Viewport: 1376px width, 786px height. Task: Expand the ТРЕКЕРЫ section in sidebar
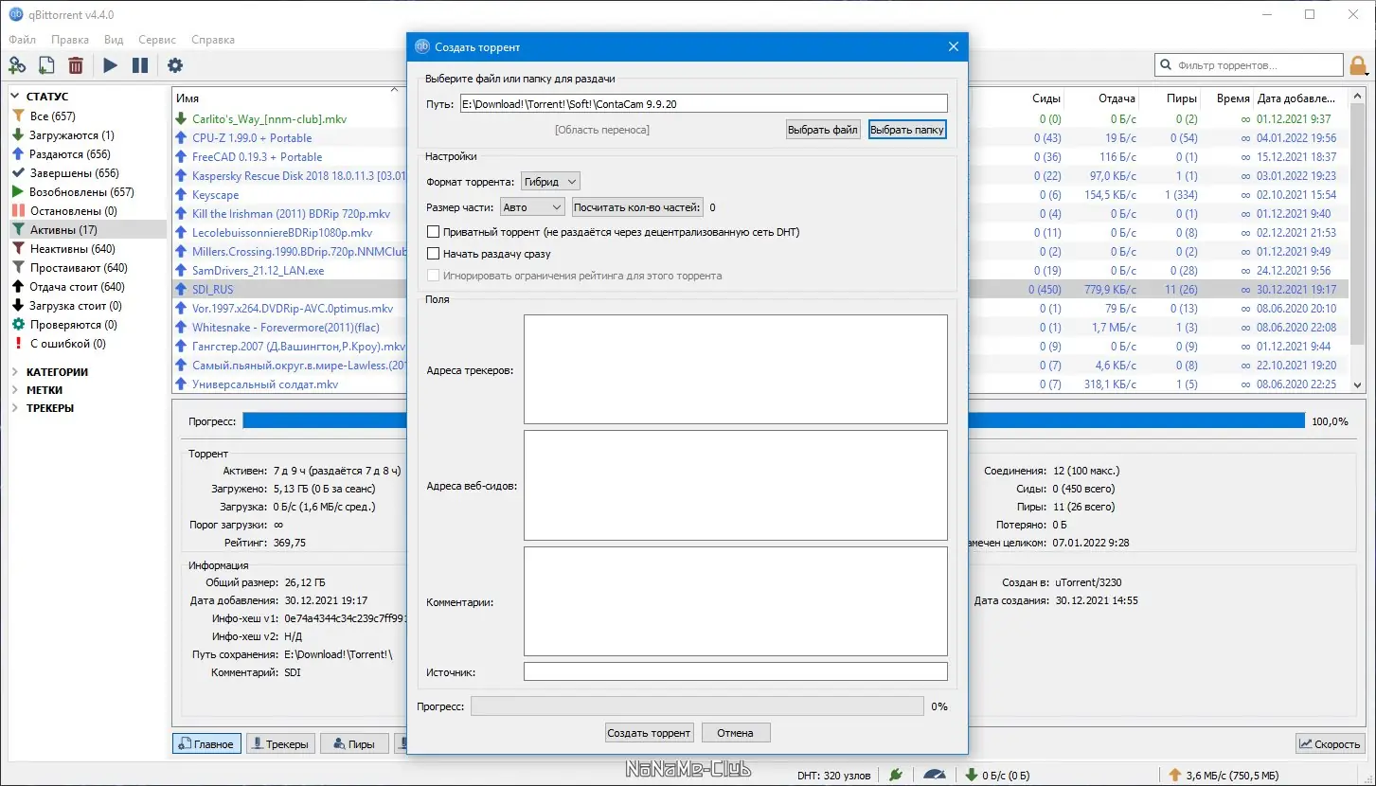coord(15,408)
